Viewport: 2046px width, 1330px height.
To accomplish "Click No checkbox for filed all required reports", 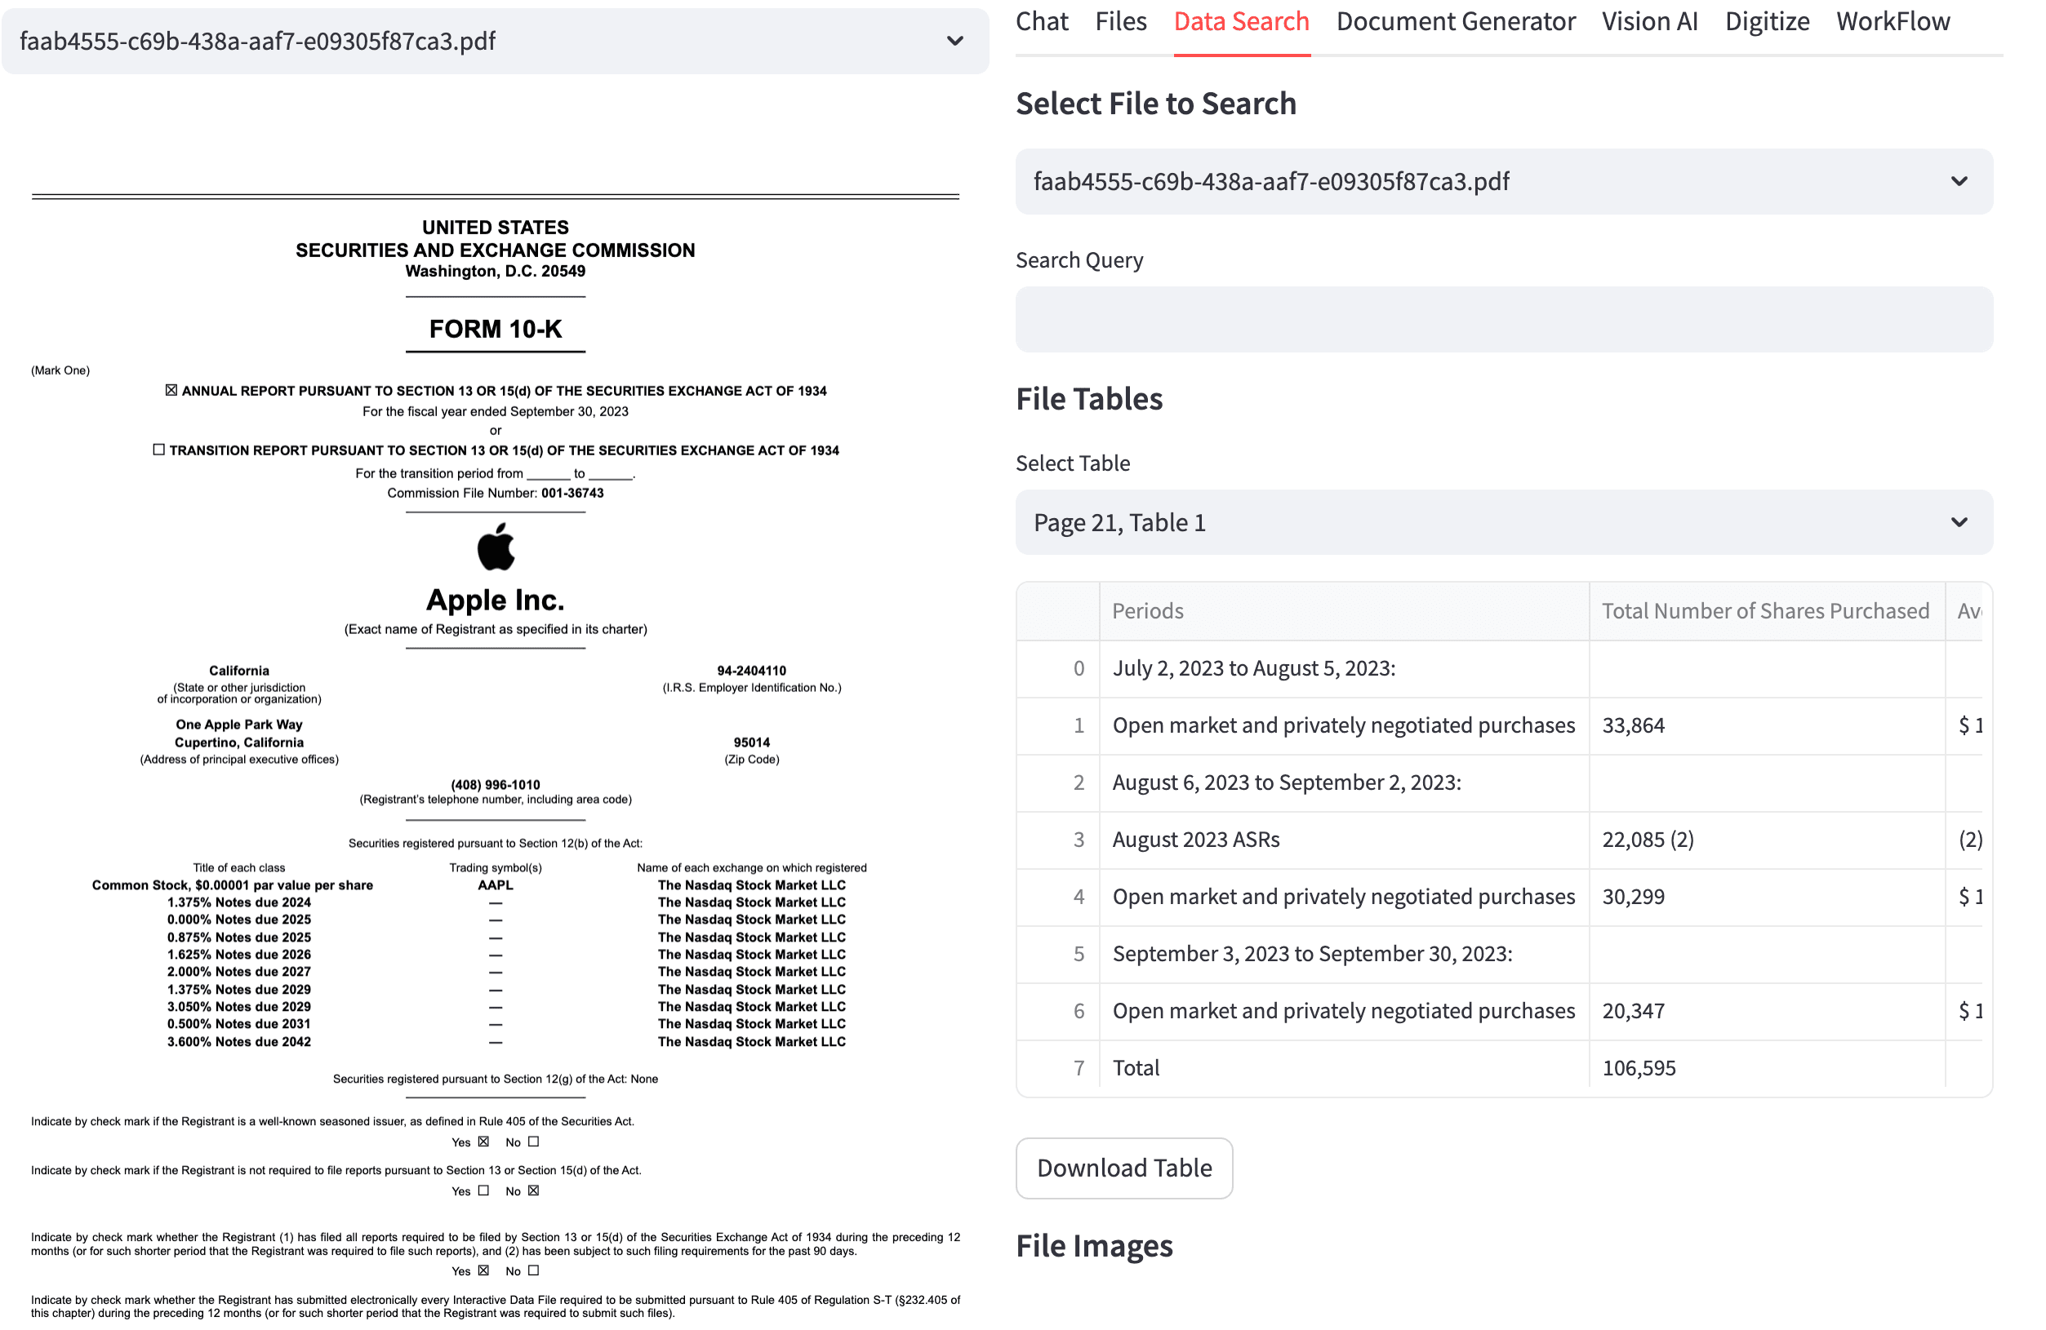I will click(x=533, y=1270).
